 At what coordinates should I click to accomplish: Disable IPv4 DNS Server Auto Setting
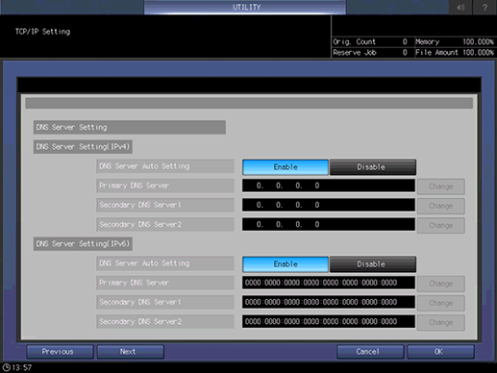coord(373,167)
